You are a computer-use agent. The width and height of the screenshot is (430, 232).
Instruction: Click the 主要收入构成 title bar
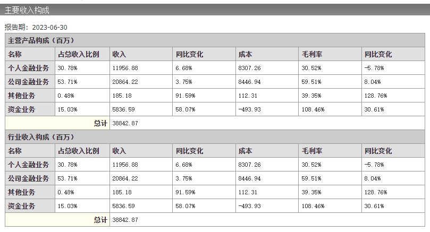coord(29,10)
